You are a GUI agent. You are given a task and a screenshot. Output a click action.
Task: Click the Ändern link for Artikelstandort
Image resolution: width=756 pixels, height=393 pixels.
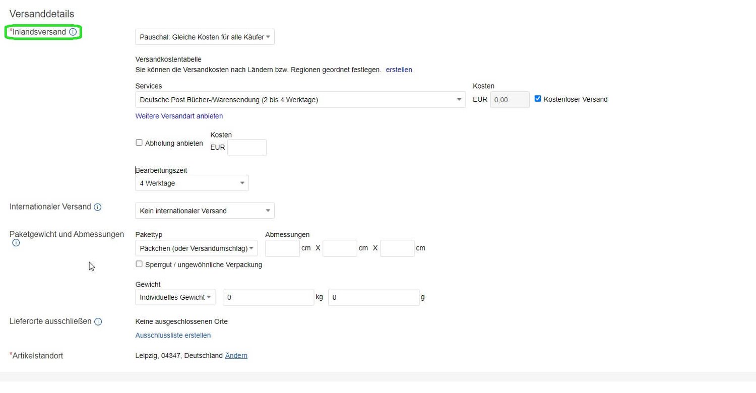pos(236,356)
